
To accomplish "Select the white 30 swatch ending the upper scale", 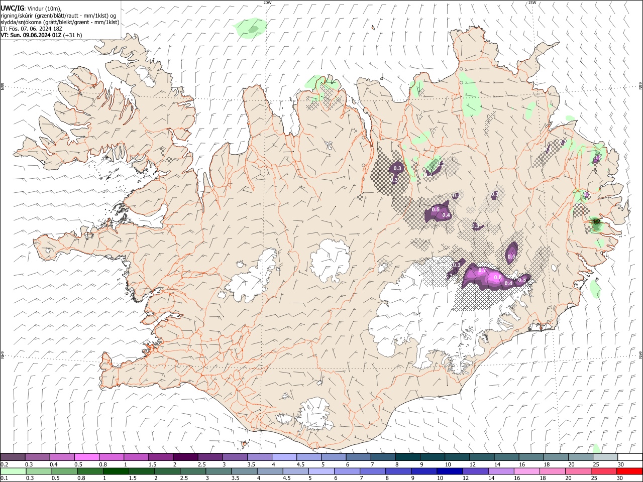I will (630, 457).
